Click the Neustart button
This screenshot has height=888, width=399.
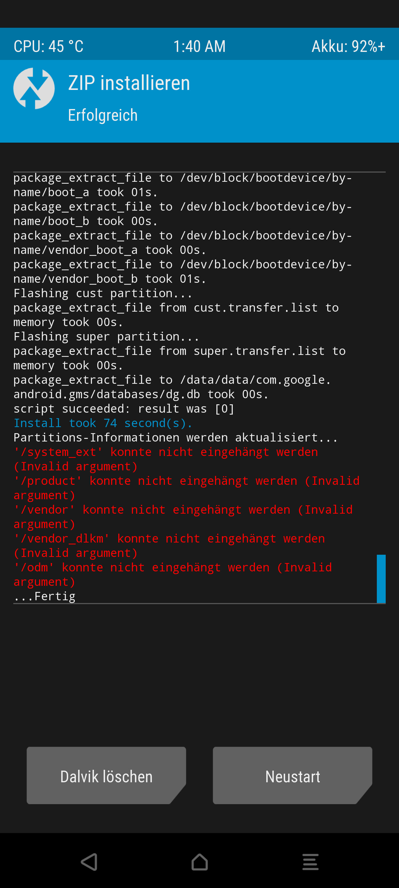click(x=293, y=775)
